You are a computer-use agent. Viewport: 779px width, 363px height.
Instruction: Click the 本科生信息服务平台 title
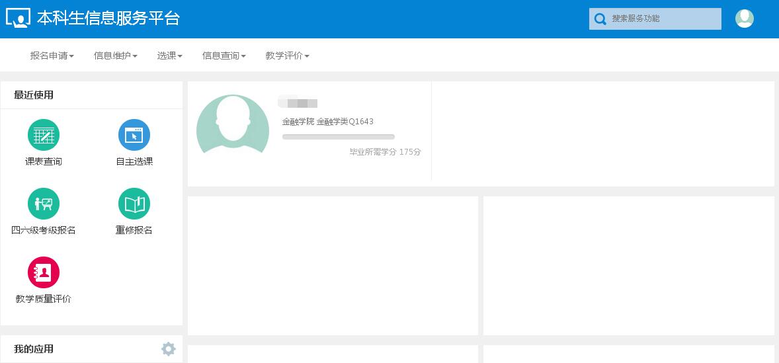(108, 19)
